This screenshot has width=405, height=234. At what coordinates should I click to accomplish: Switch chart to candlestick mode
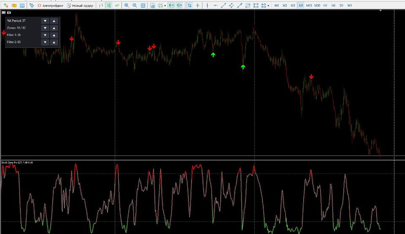point(109,5)
